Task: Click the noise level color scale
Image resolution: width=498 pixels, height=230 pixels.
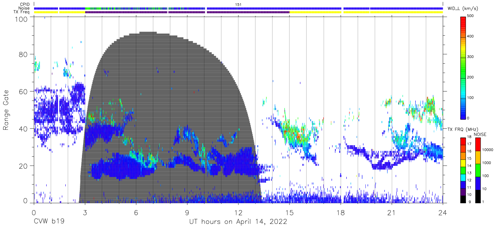Action: point(478,170)
